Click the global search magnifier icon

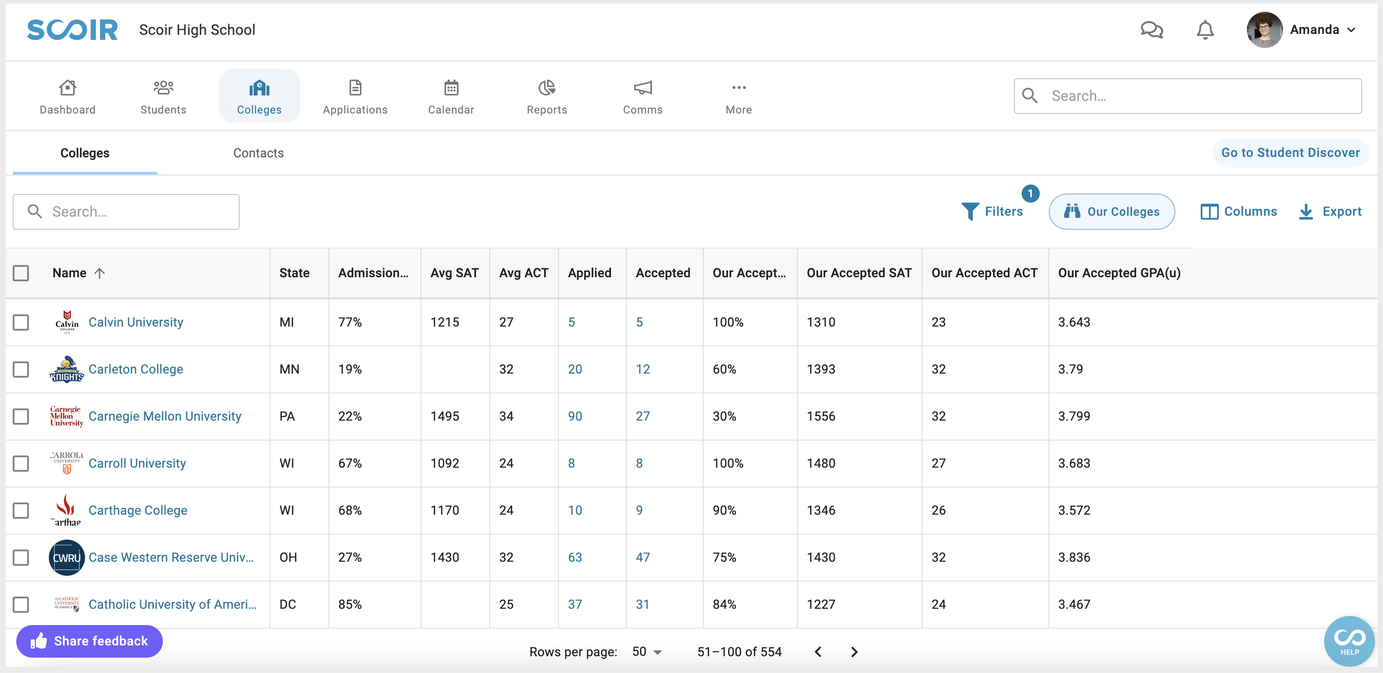pos(1030,95)
